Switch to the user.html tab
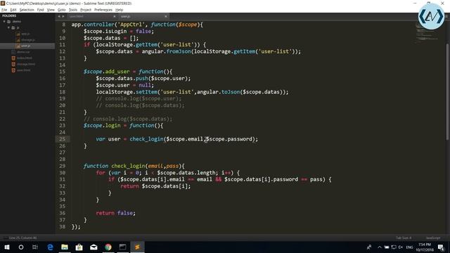 click(x=77, y=16)
